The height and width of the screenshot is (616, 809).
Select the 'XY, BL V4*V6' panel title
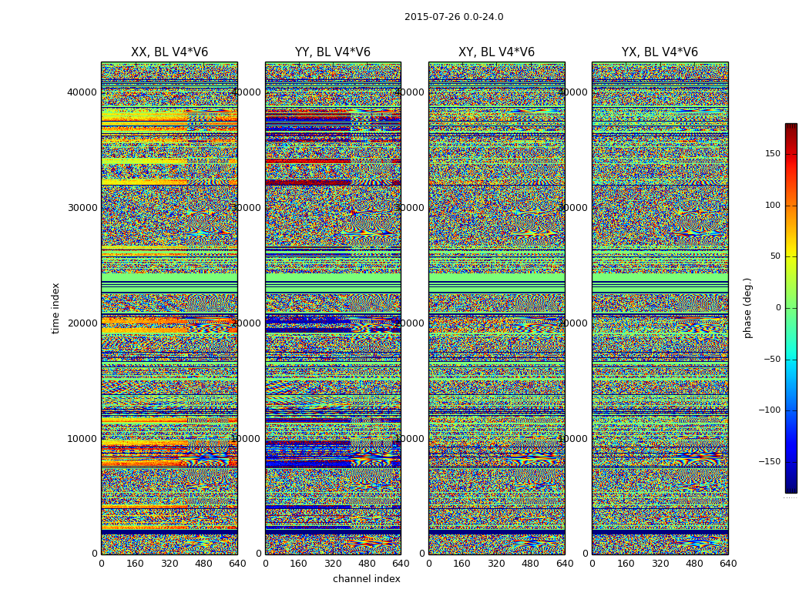[496, 52]
